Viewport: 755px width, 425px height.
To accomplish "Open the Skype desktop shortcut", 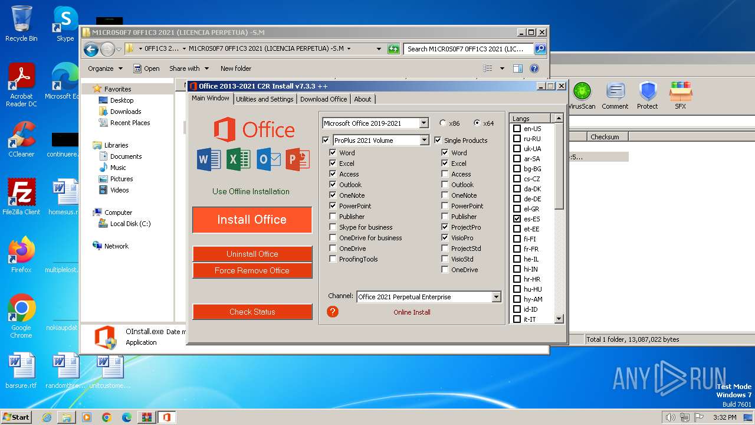I will click(65, 24).
